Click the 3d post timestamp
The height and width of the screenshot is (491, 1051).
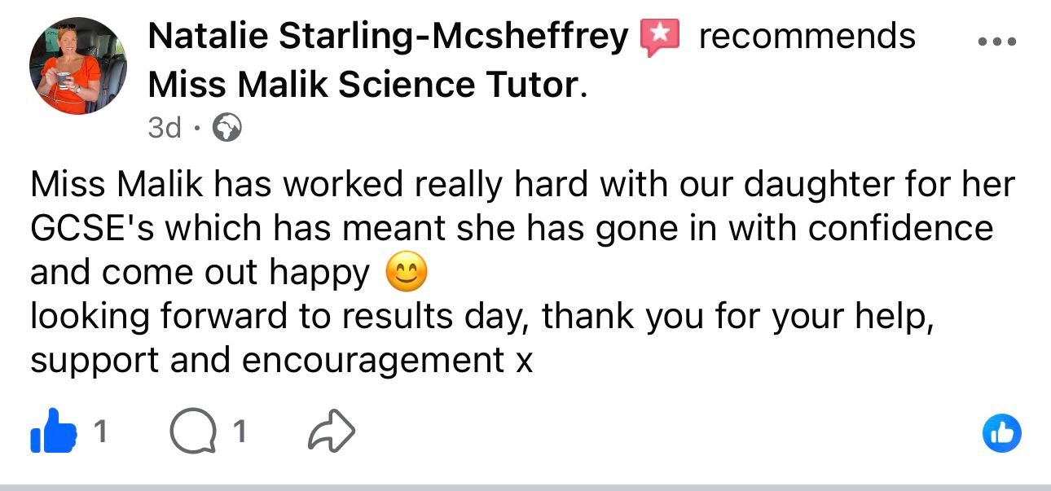pos(165,128)
